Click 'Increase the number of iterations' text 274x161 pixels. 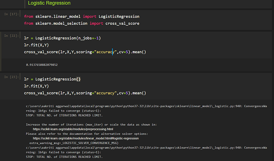pos(91,125)
